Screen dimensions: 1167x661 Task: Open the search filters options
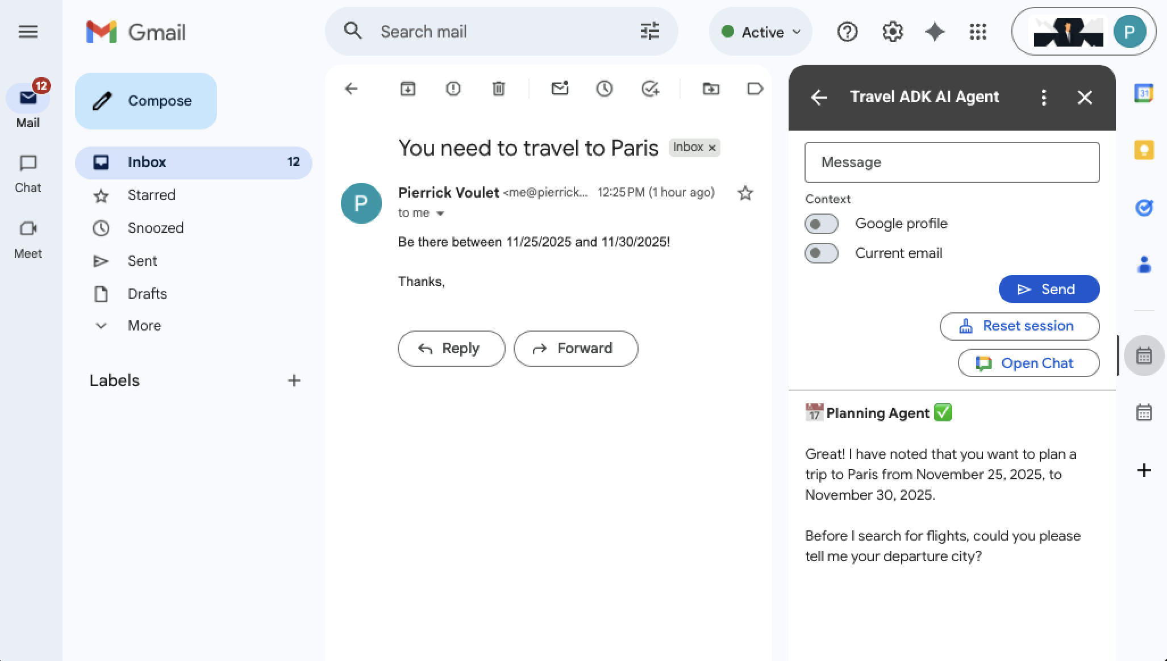[x=649, y=31]
